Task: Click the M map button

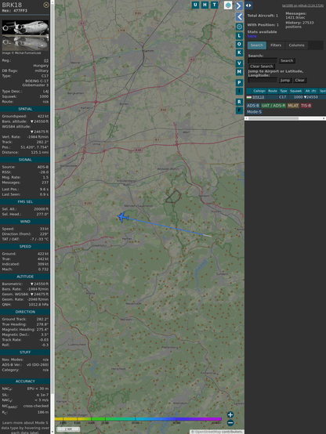Action: (x=239, y=72)
